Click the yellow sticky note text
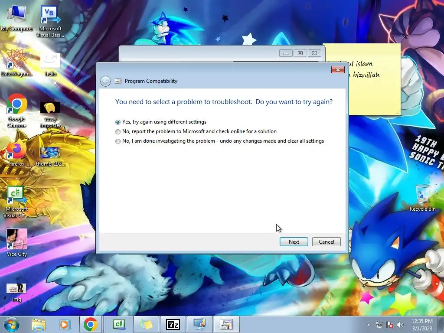Viewport: 444px width, 333px height. pos(365,69)
